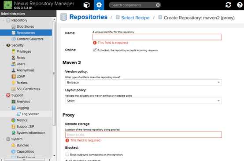Click the Remote storage URL field
244x161 pixels.
[144, 135]
